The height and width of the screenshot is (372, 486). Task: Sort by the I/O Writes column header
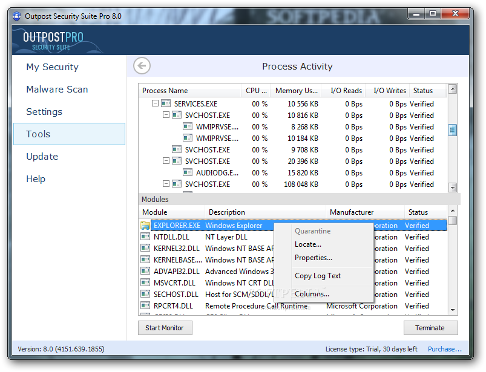387,91
